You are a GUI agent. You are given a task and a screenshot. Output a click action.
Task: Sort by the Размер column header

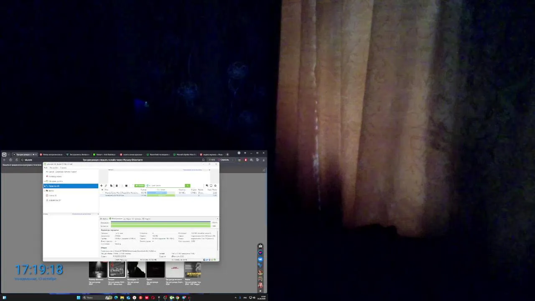point(143,190)
